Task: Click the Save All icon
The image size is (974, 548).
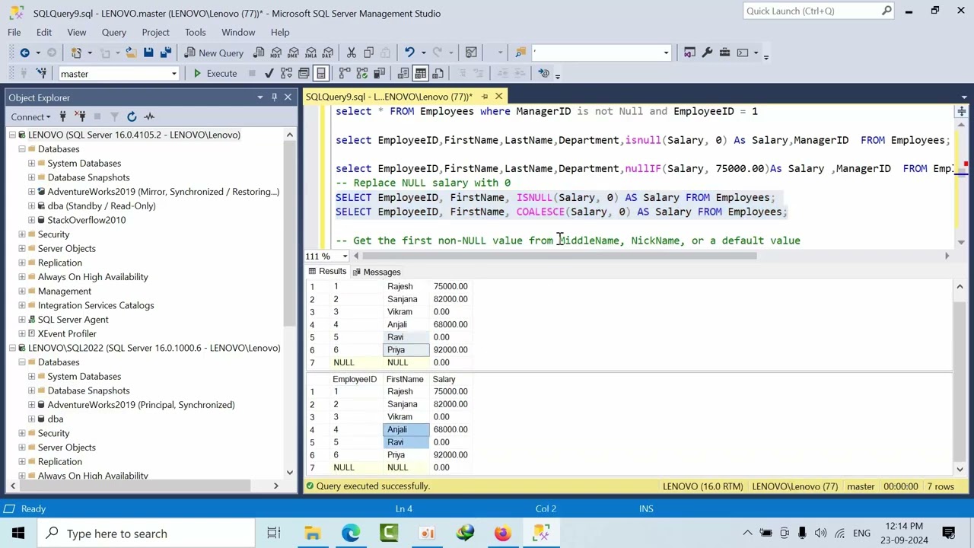Action: click(x=166, y=53)
